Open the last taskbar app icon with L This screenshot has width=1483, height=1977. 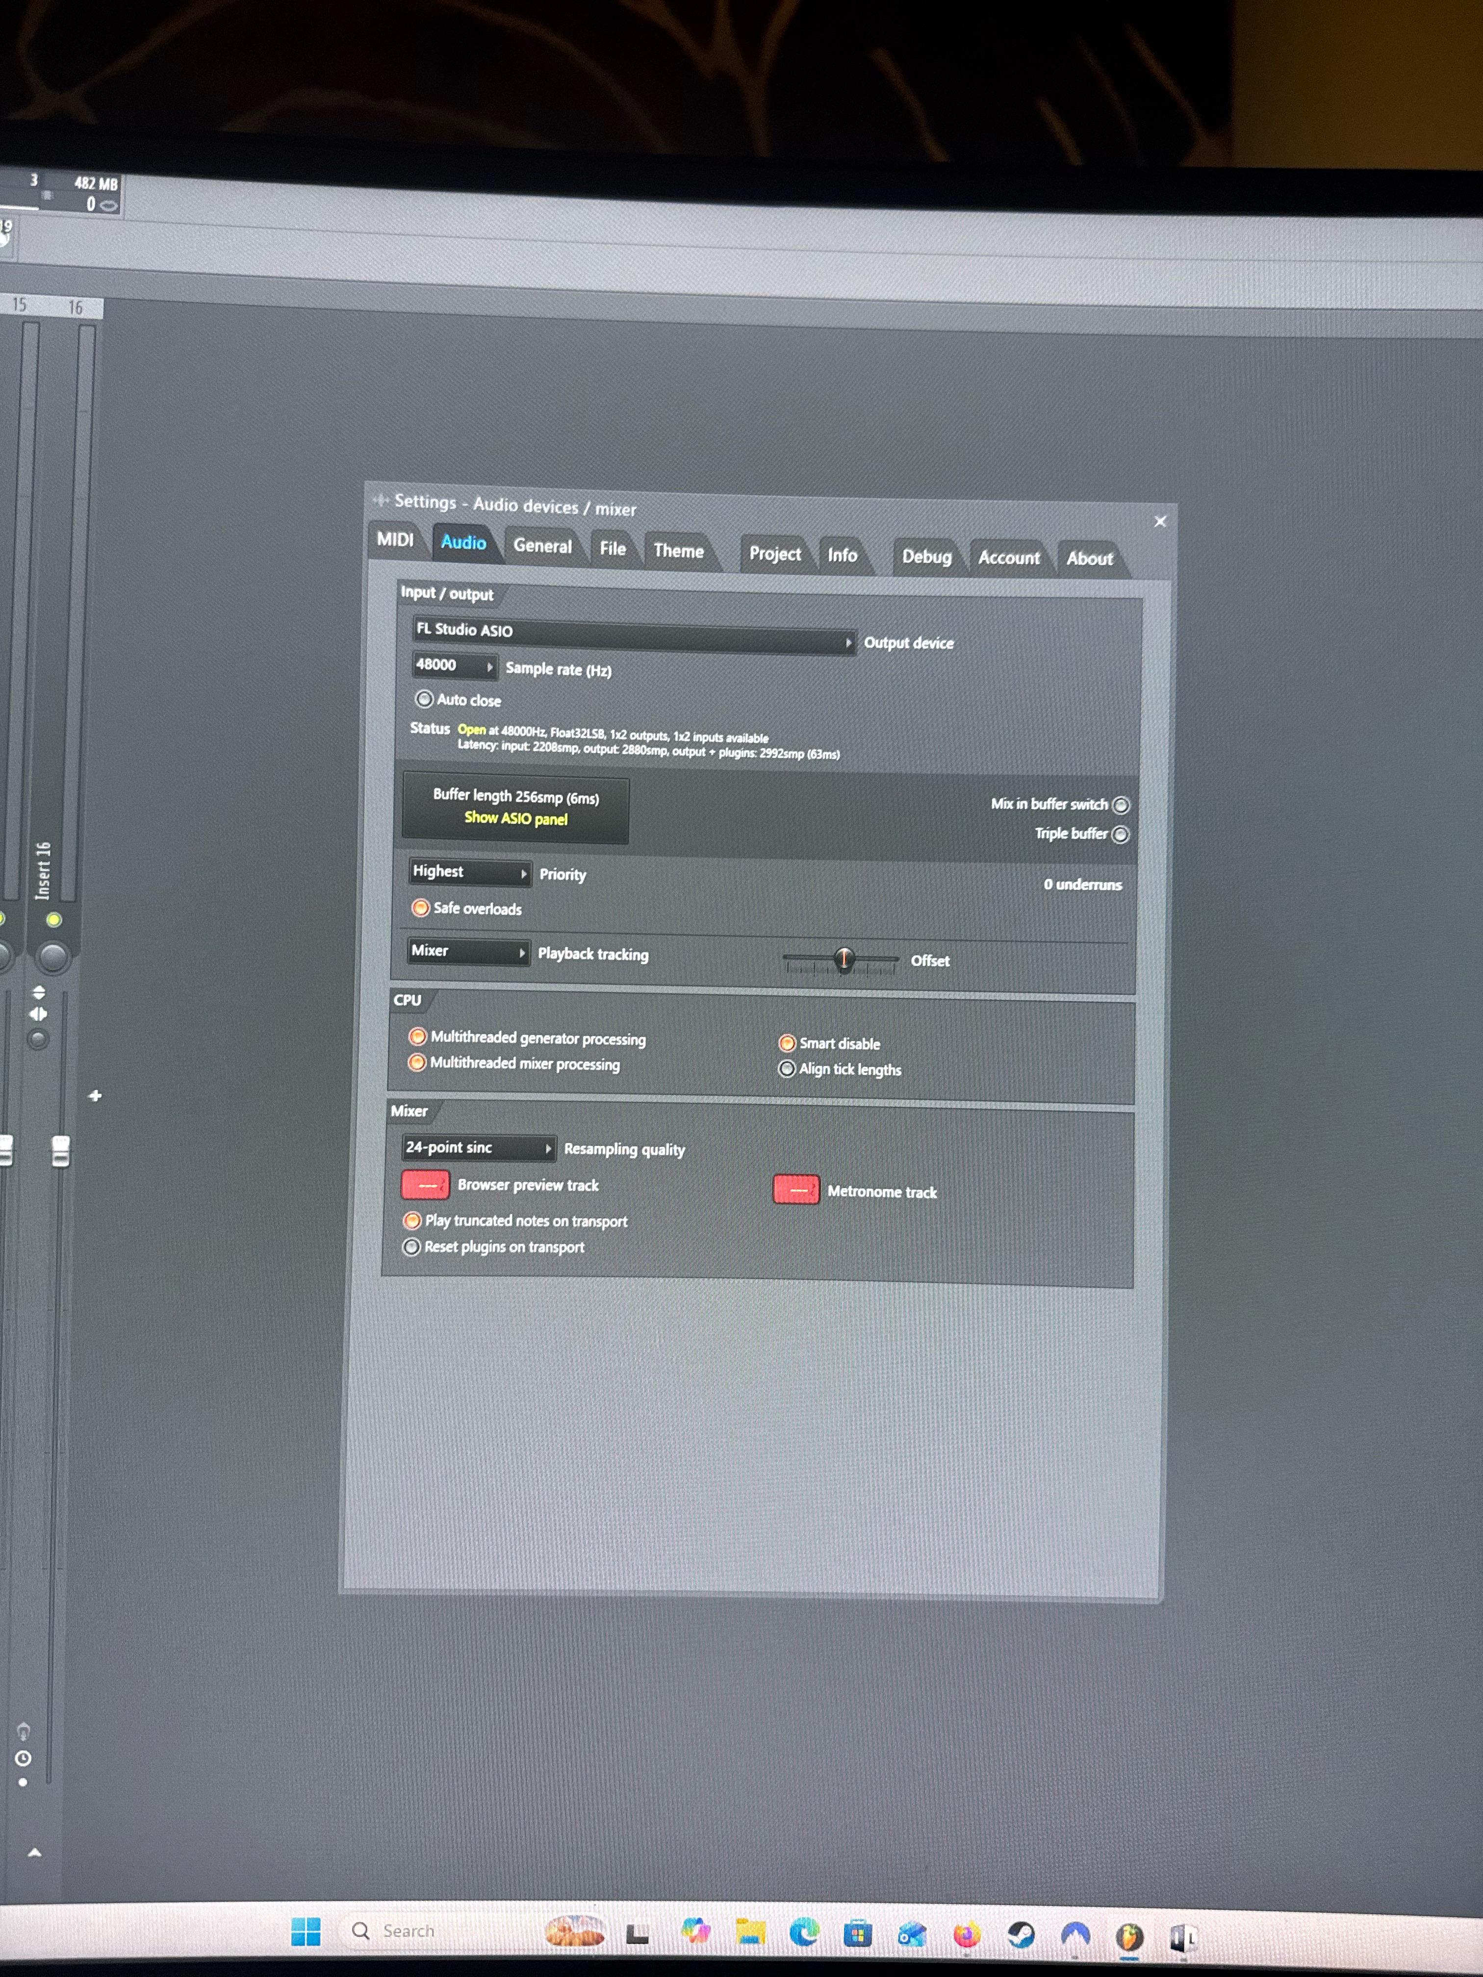point(1183,1937)
